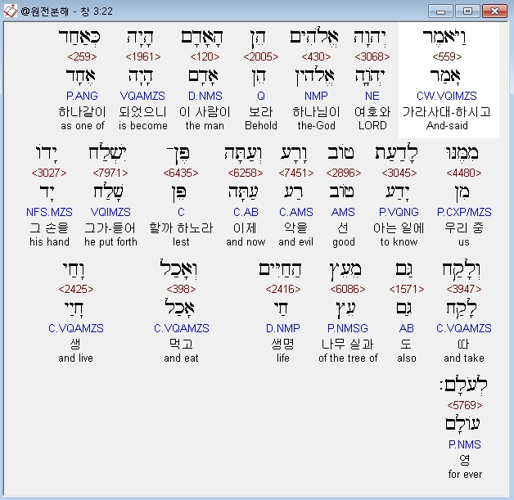
Task: Minimize the 원전분해 window
Action: pyautogui.click(x=440, y=11)
